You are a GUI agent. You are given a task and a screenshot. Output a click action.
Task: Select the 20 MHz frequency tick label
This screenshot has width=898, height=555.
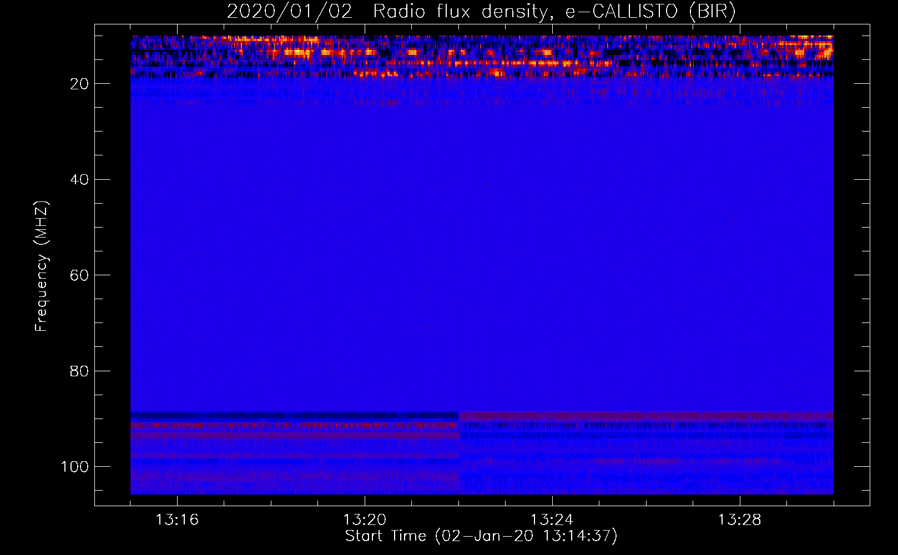click(x=79, y=84)
